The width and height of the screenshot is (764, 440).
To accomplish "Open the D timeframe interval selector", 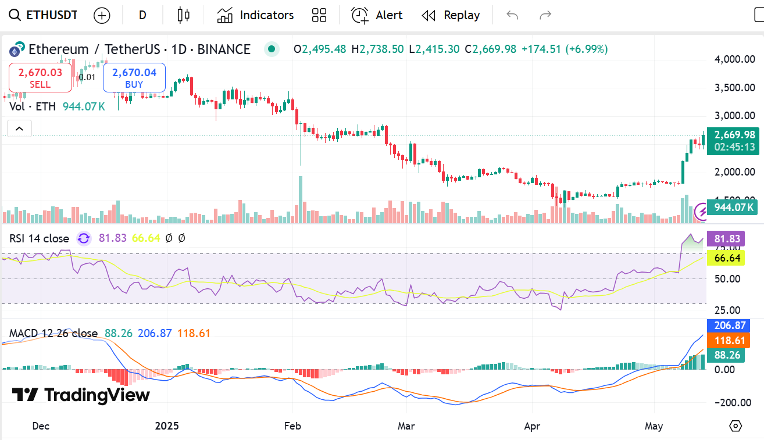I will point(142,16).
